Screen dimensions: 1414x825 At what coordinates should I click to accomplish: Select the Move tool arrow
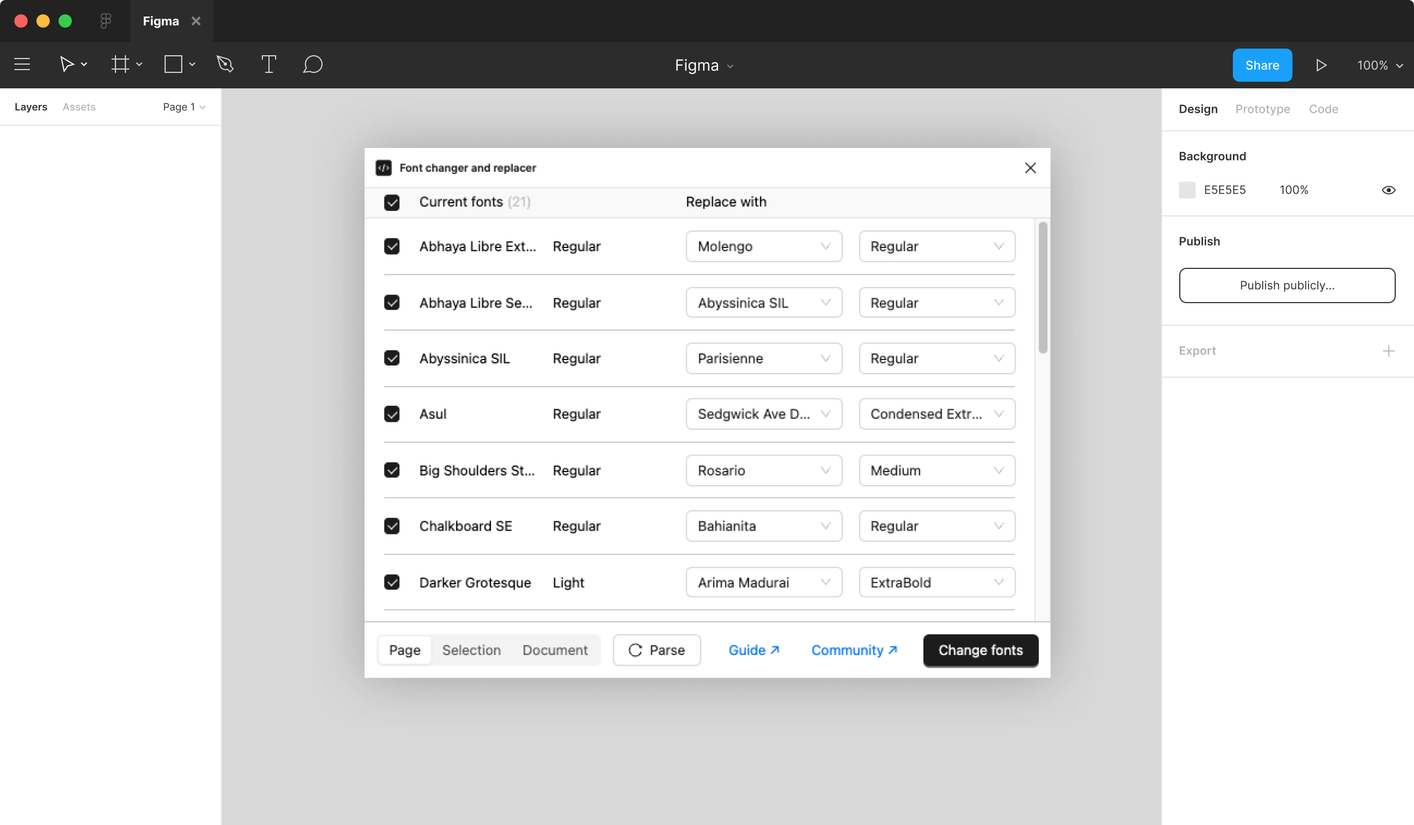point(67,65)
